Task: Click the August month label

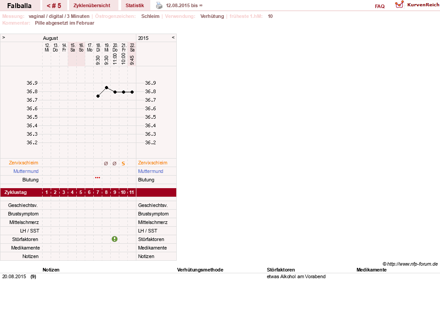Action: pos(51,38)
